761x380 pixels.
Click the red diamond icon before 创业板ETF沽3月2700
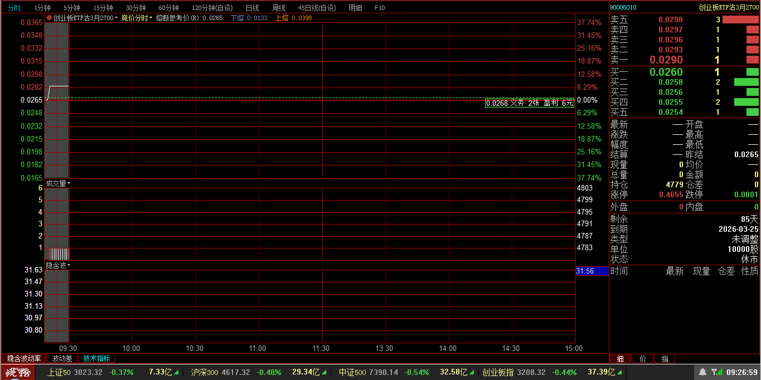pyautogui.click(x=49, y=18)
